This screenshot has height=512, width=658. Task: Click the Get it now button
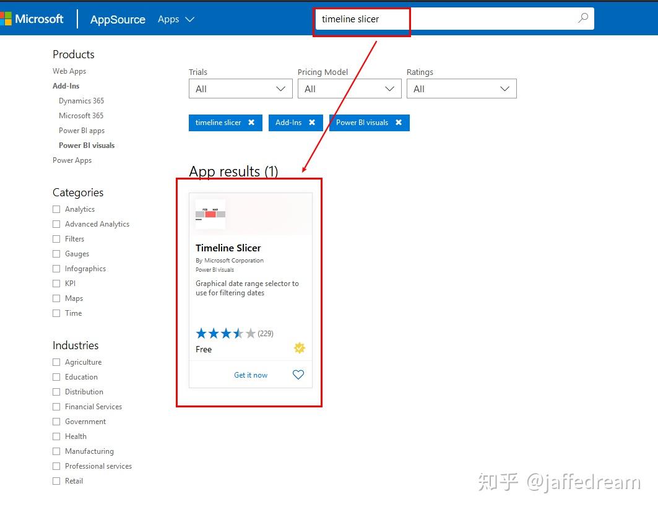[250, 375]
